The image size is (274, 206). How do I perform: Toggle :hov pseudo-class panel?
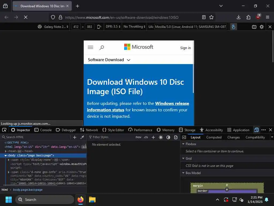coord(138,137)
